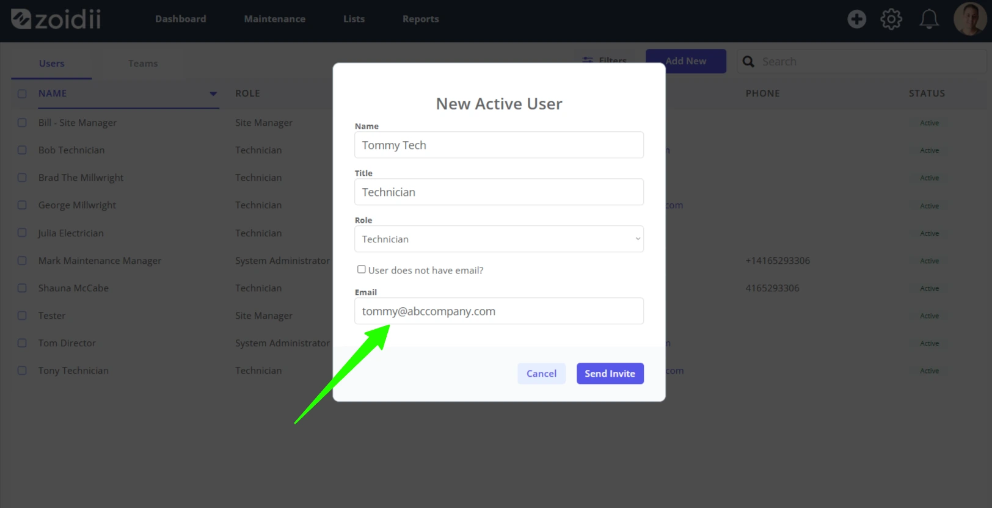The height and width of the screenshot is (508, 992).
Task: Click the Title field in dialog
Action: tap(499, 192)
